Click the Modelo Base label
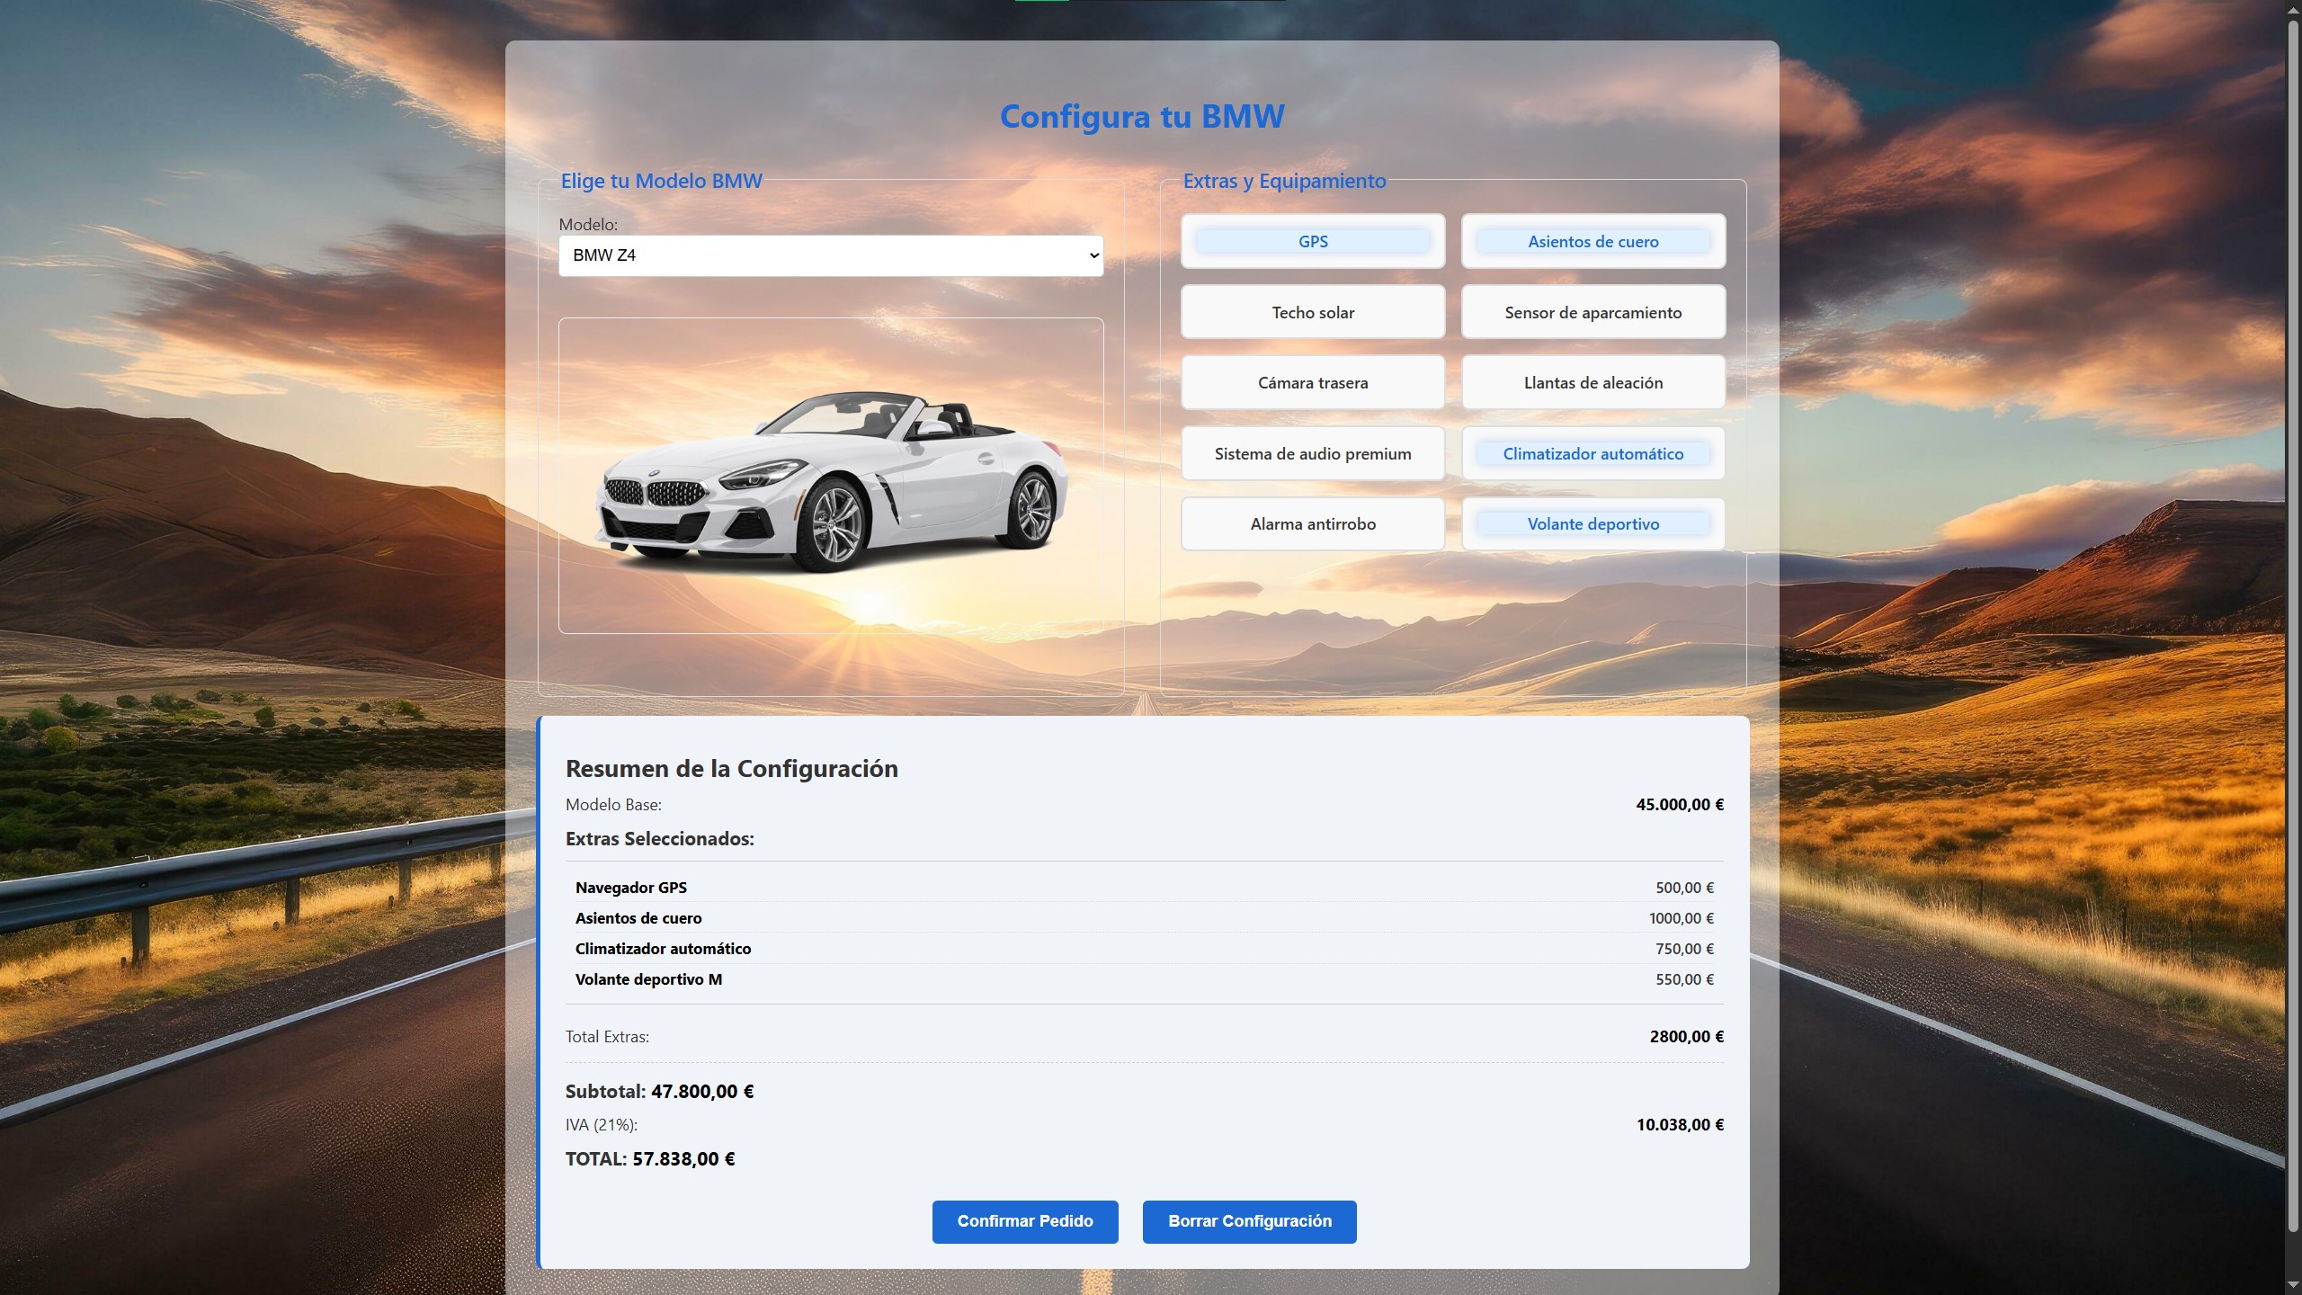 point(613,805)
